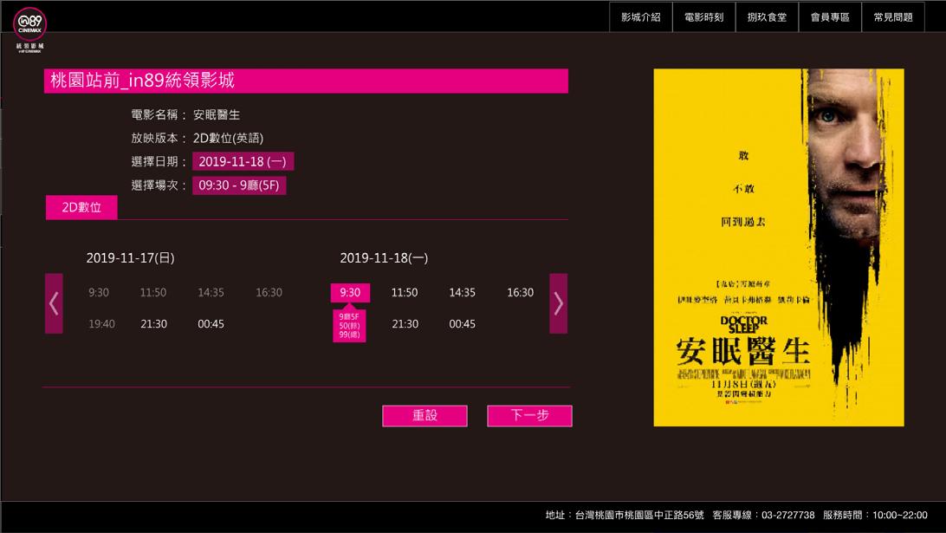Select the 00:45 showtime on 2019-11-17
This screenshot has width=946, height=533.
point(211,324)
